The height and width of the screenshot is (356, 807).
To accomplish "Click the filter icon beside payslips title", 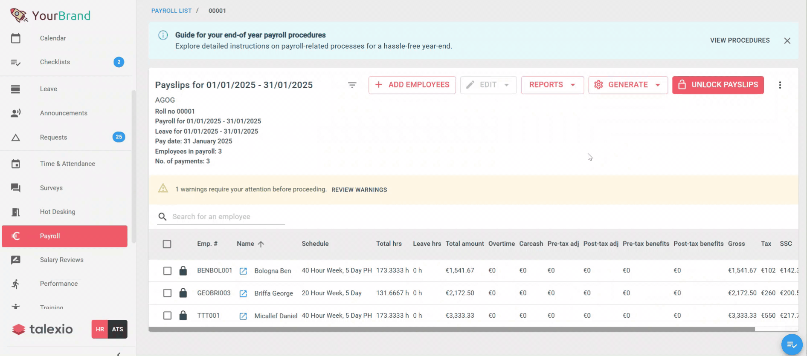I will pos(352,85).
